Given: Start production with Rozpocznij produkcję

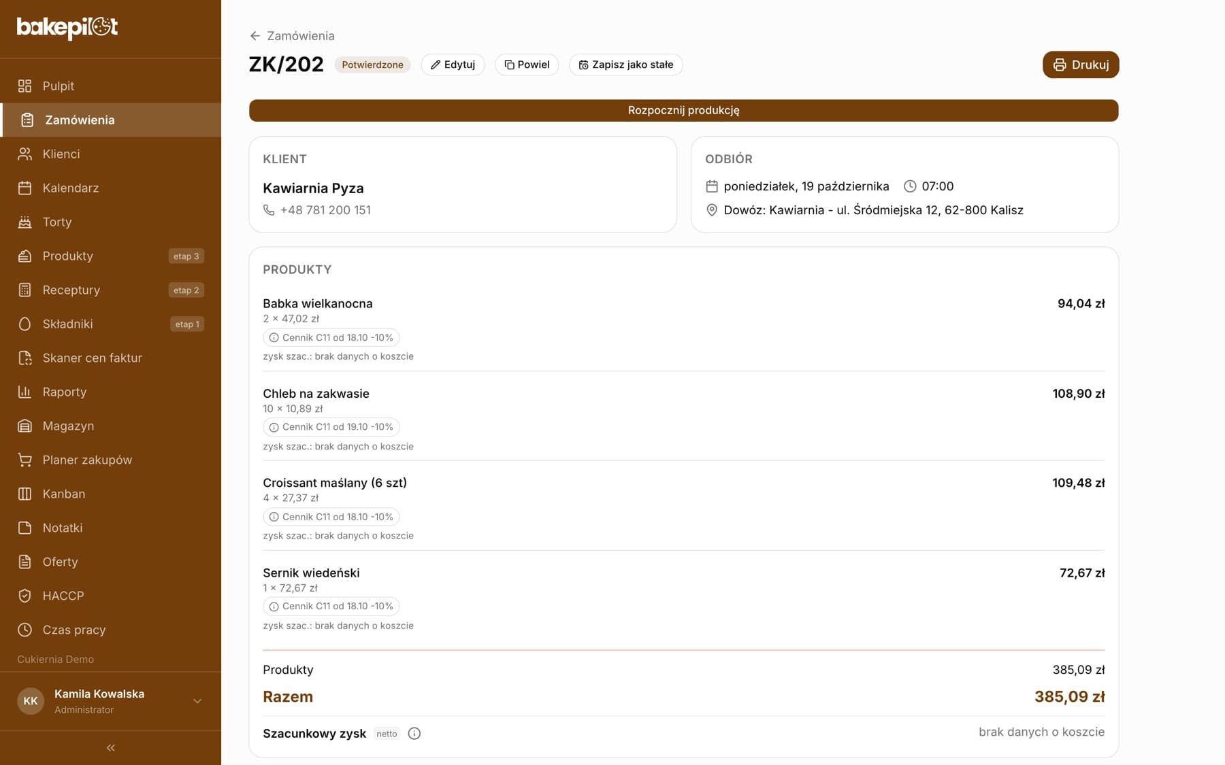Looking at the screenshot, I should (683, 110).
